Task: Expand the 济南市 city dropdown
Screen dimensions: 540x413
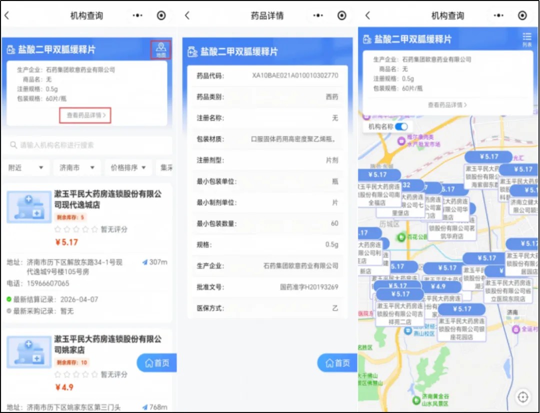Action: click(x=77, y=167)
